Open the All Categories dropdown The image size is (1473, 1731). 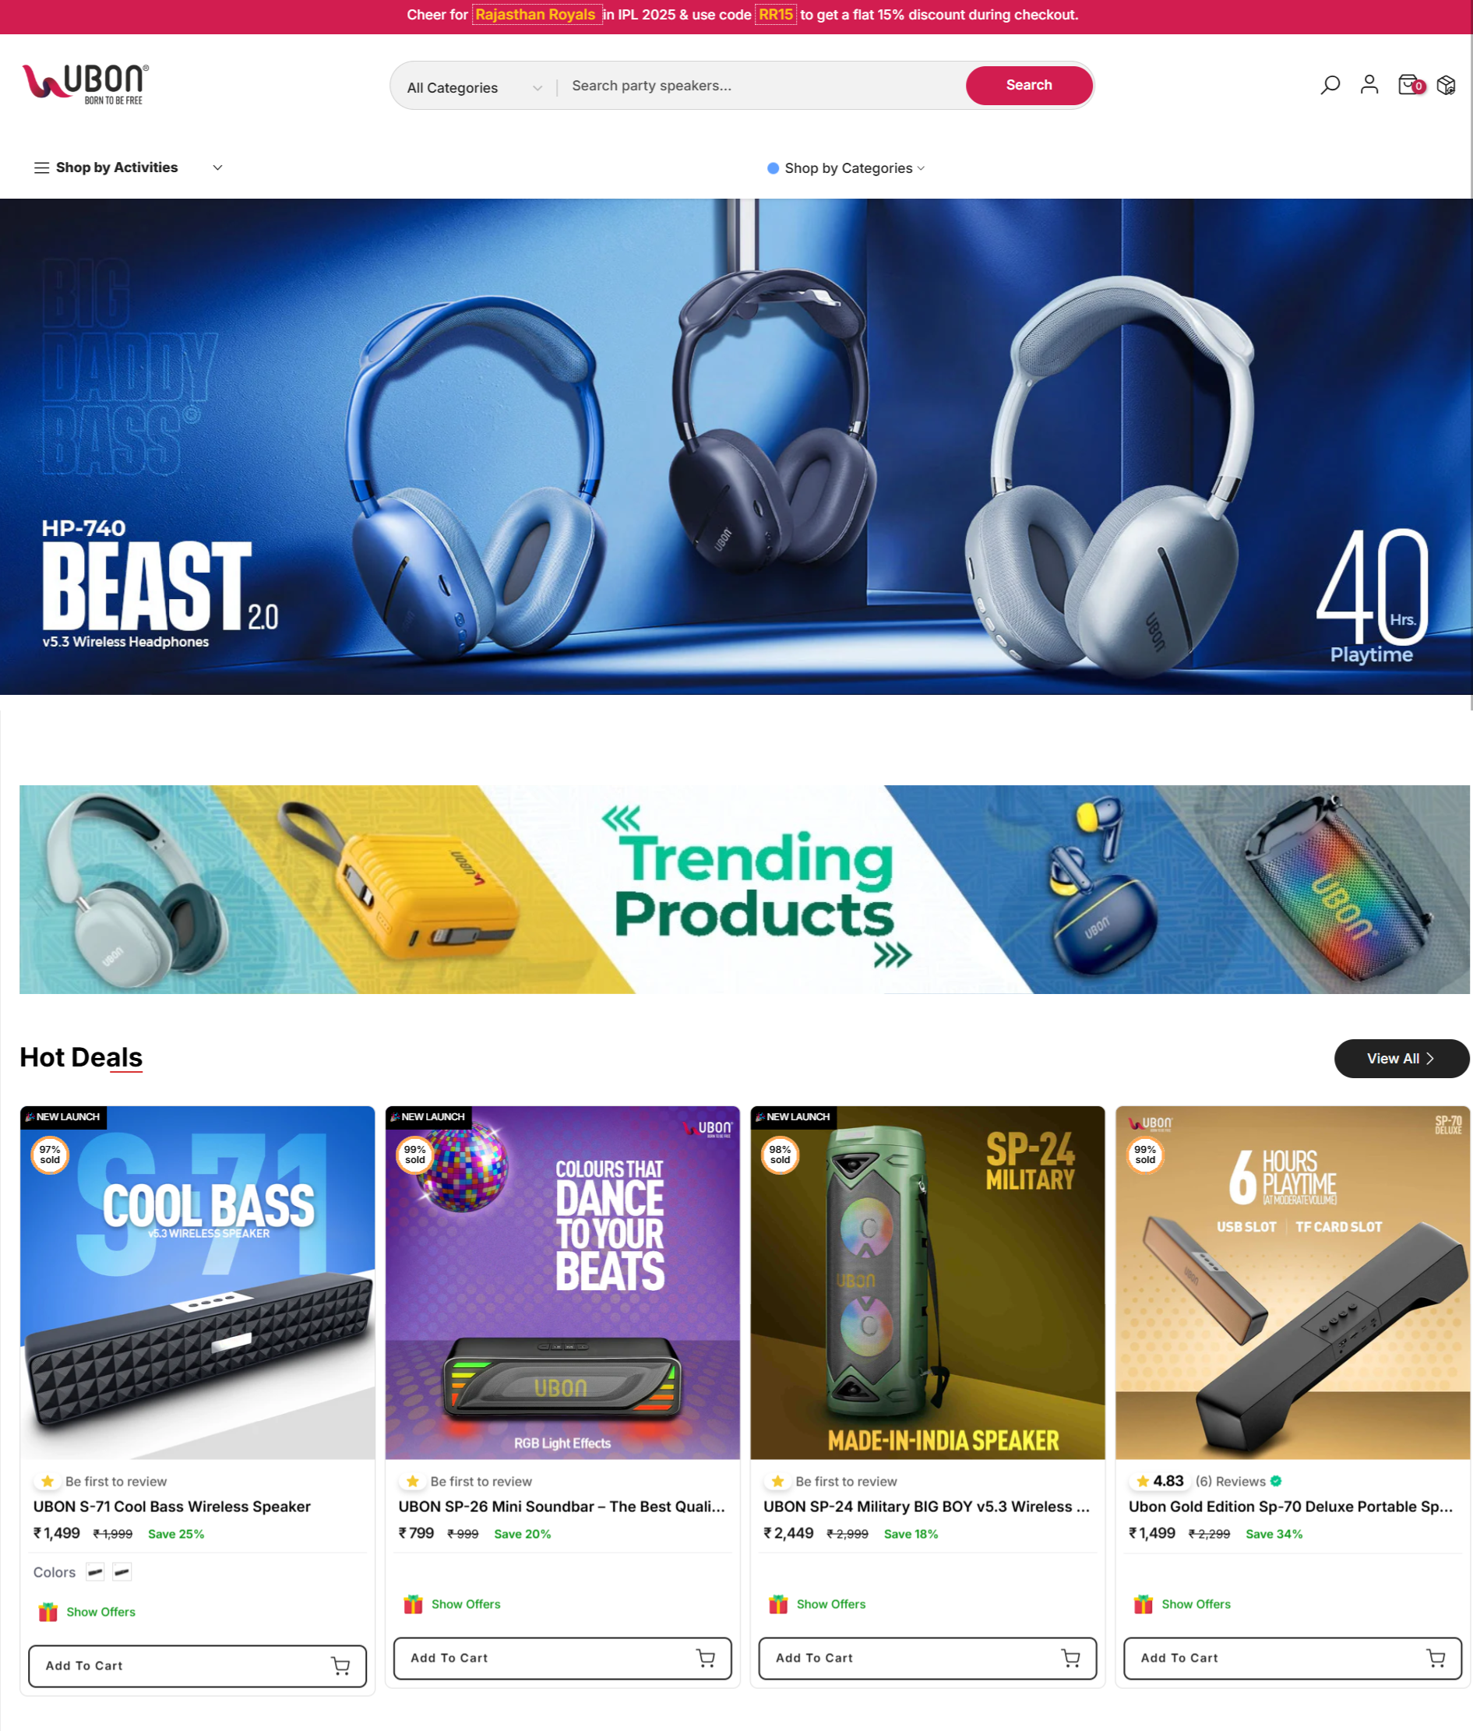pyautogui.click(x=474, y=88)
